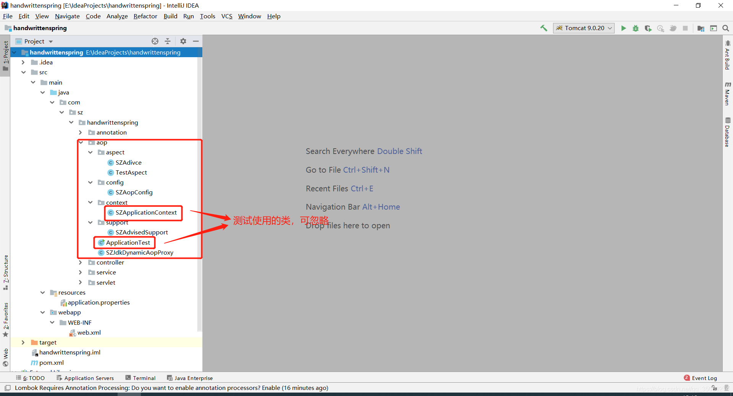Open the Navigate menu
Image resolution: width=733 pixels, height=396 pixels.
pos(67,16)
